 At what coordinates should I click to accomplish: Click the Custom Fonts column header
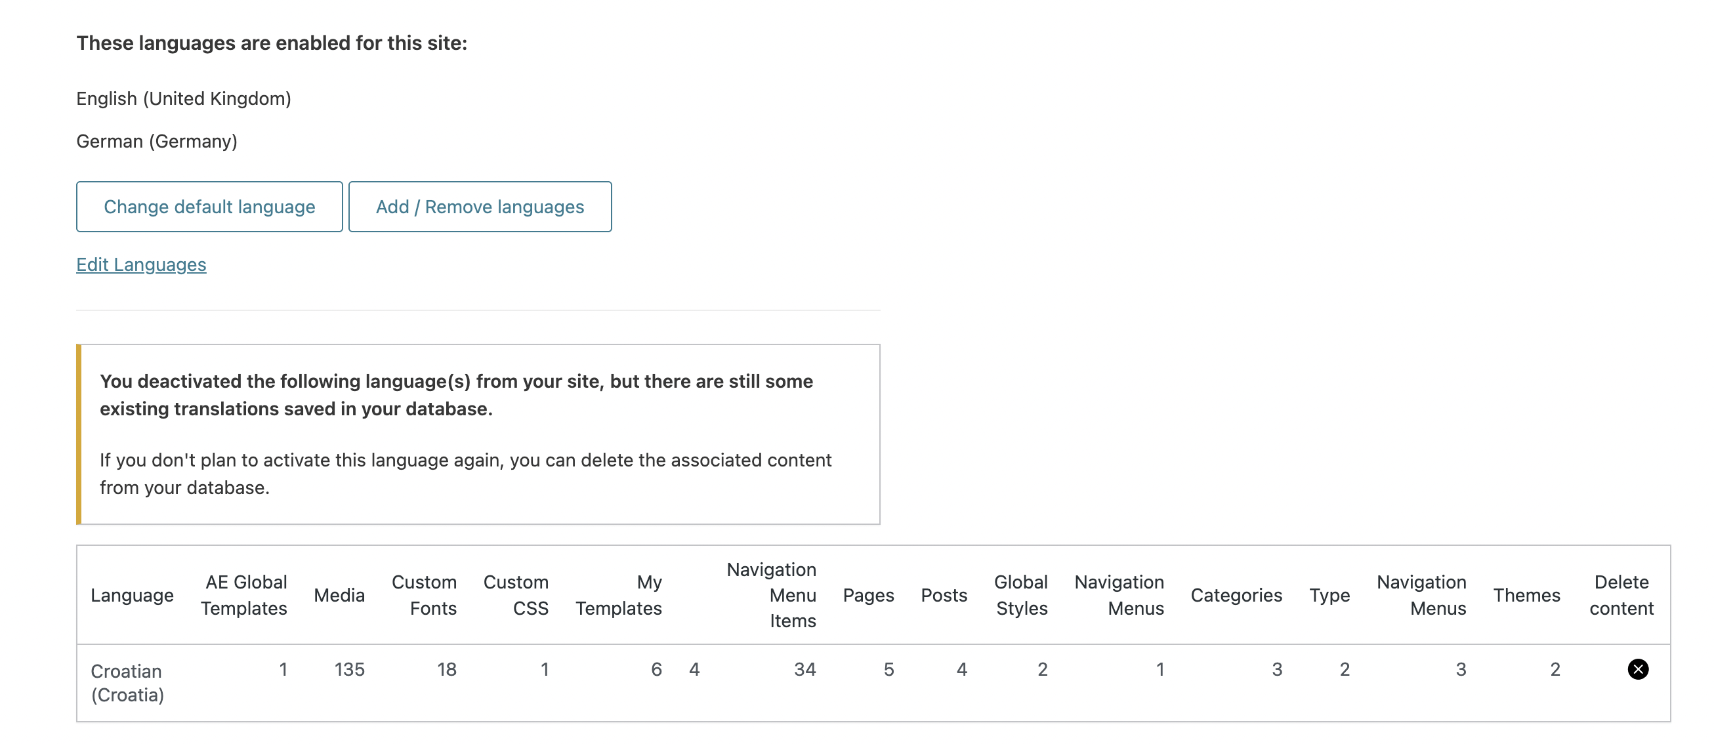(x=425, y=595)
